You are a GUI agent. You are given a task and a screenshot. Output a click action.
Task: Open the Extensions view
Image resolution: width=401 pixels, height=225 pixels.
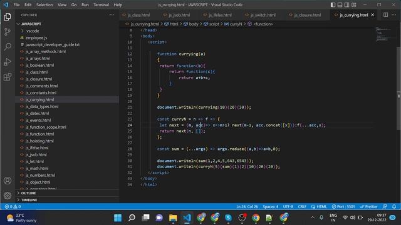coord(8,77)
